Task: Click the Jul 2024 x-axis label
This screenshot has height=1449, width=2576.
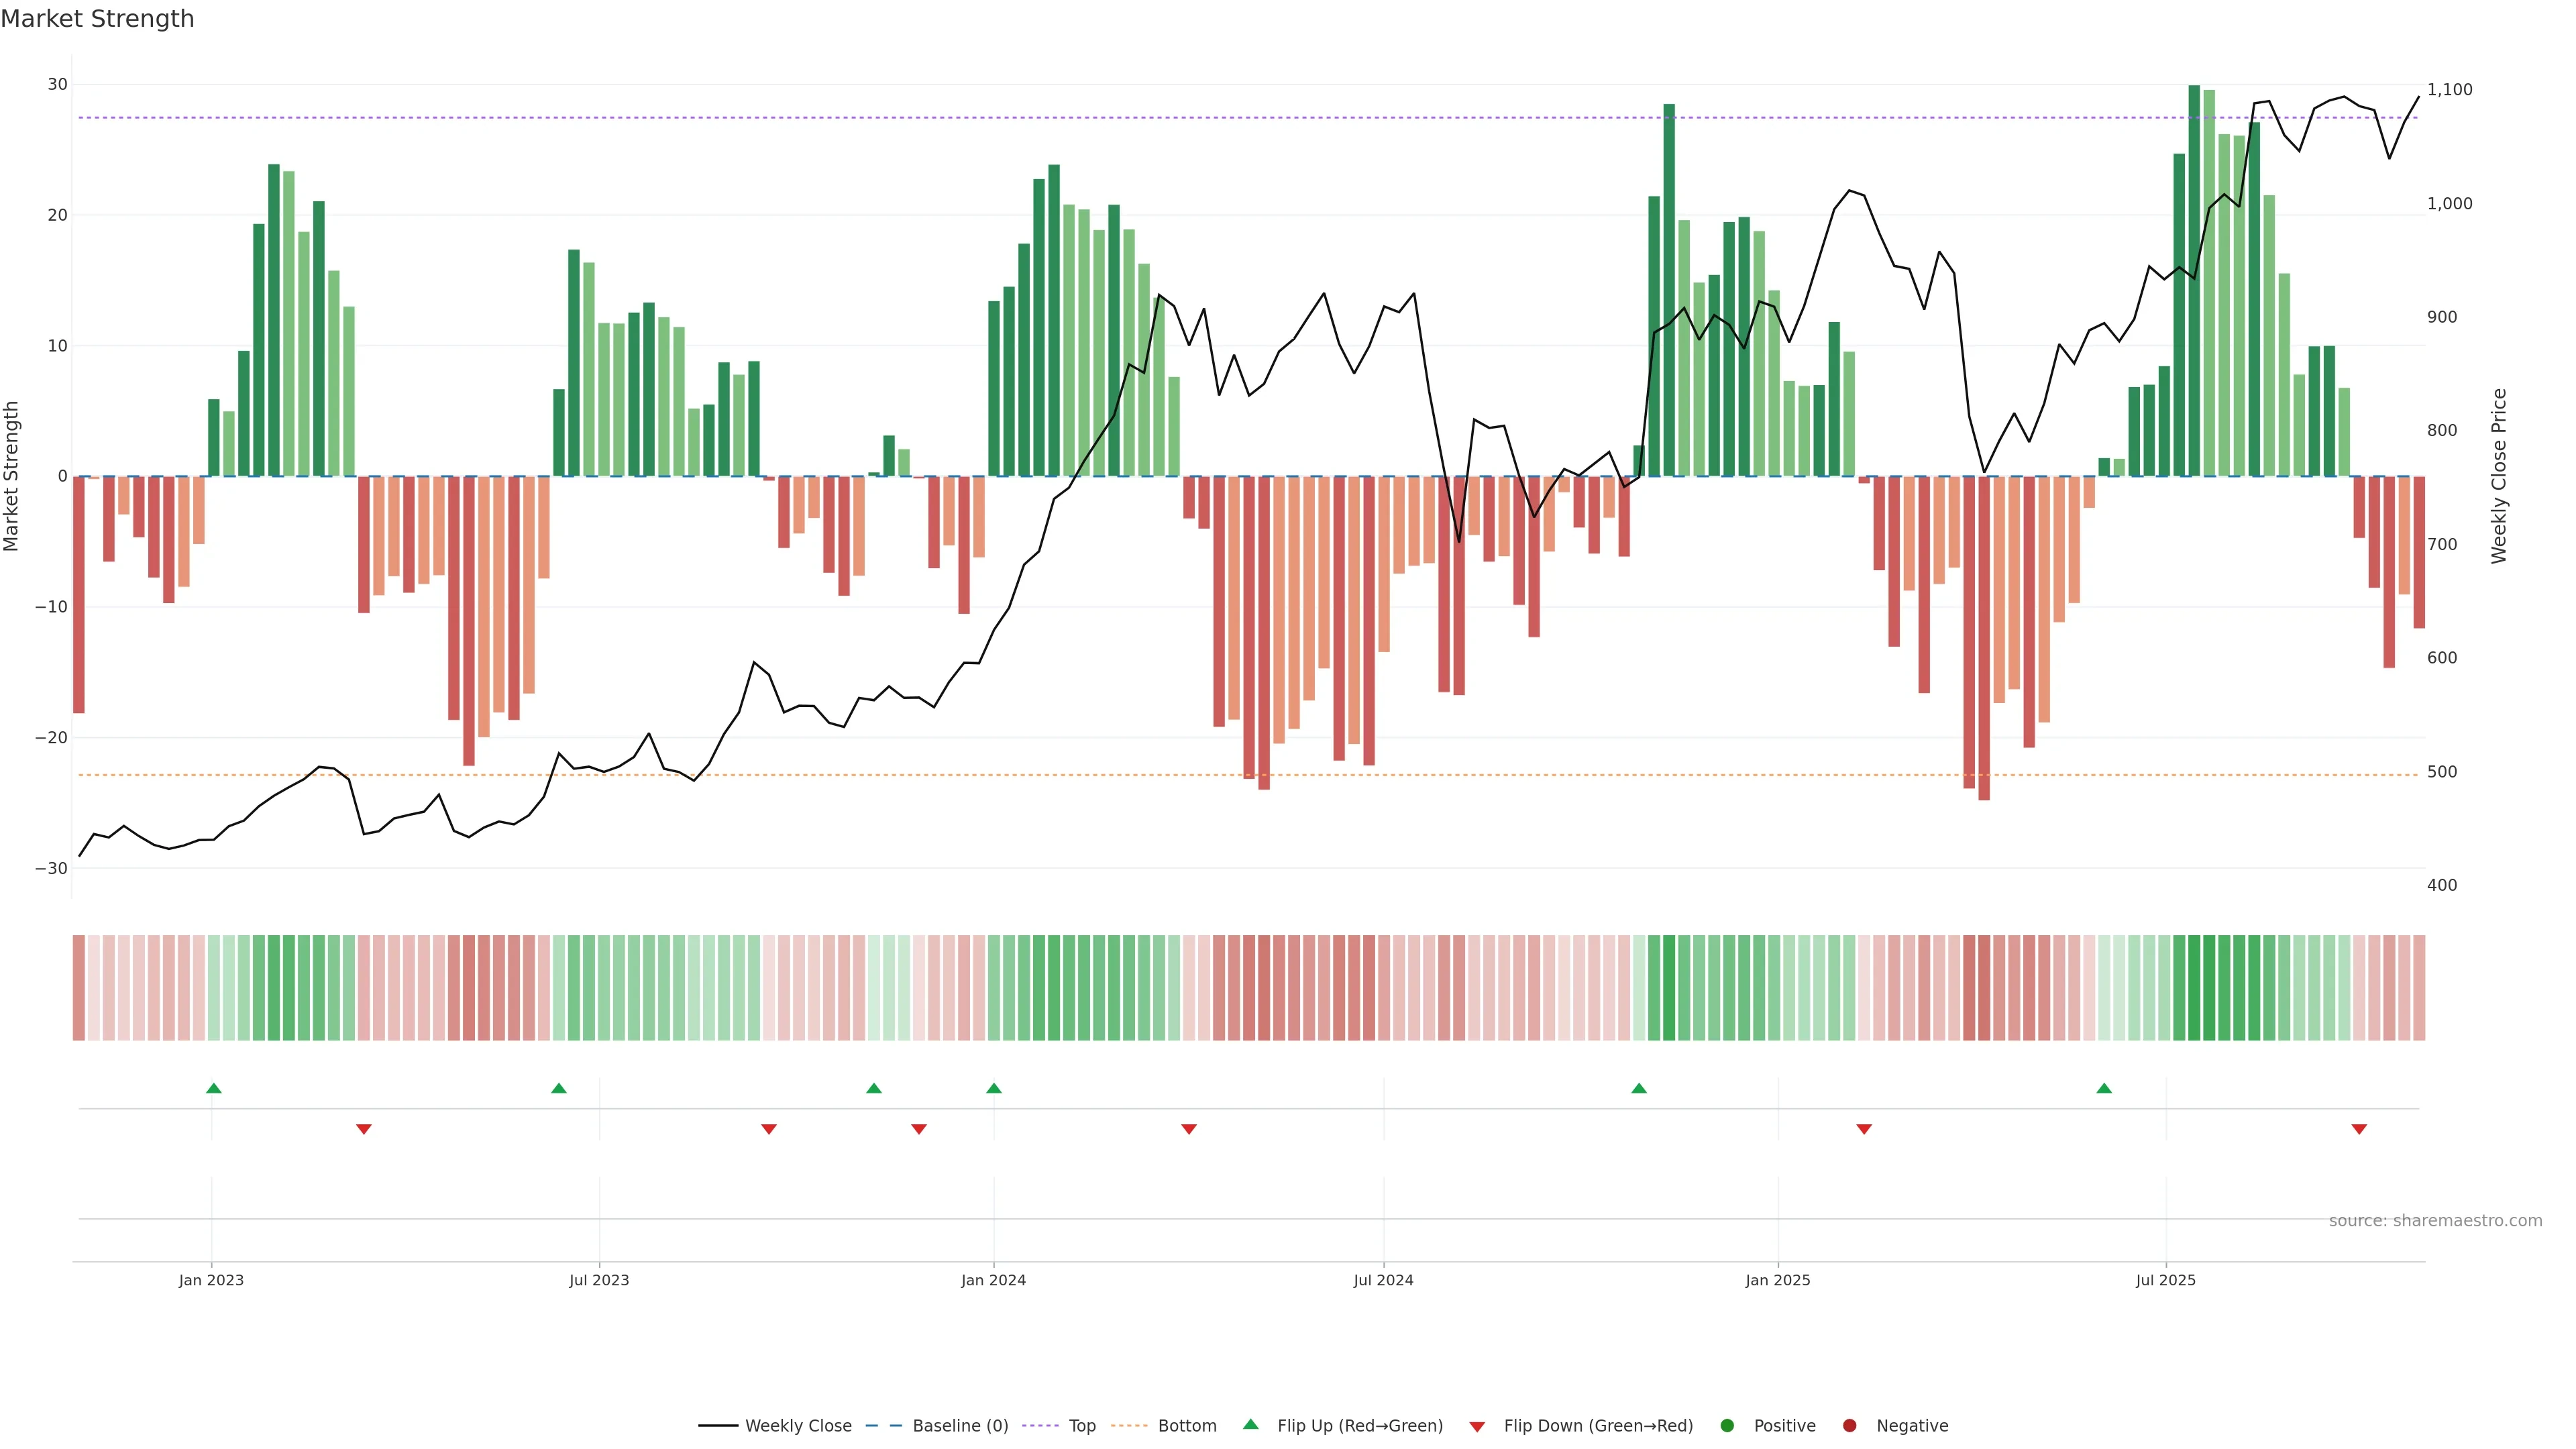Action: 1383,1280
